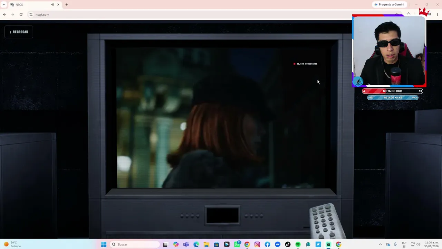Click the conectados viewer counter
442x249 pixels.
coord(305,64)
